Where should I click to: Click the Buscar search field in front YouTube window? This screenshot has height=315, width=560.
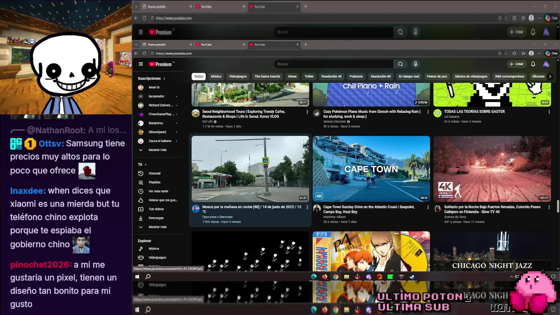point(334,64)
